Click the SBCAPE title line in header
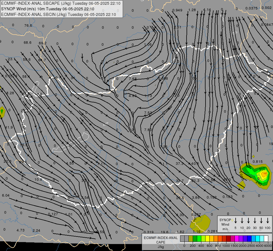Viewport: 273px width, 251px height. [61, 3]
